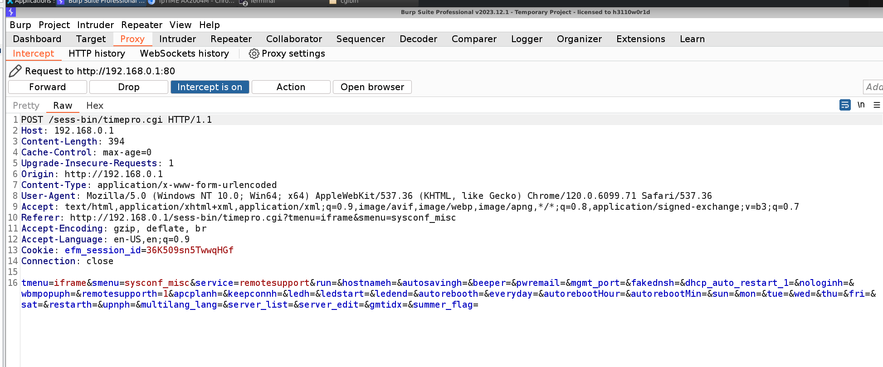Click the Host header line
This screenshot has height=367, width=883.
point(68,130)
